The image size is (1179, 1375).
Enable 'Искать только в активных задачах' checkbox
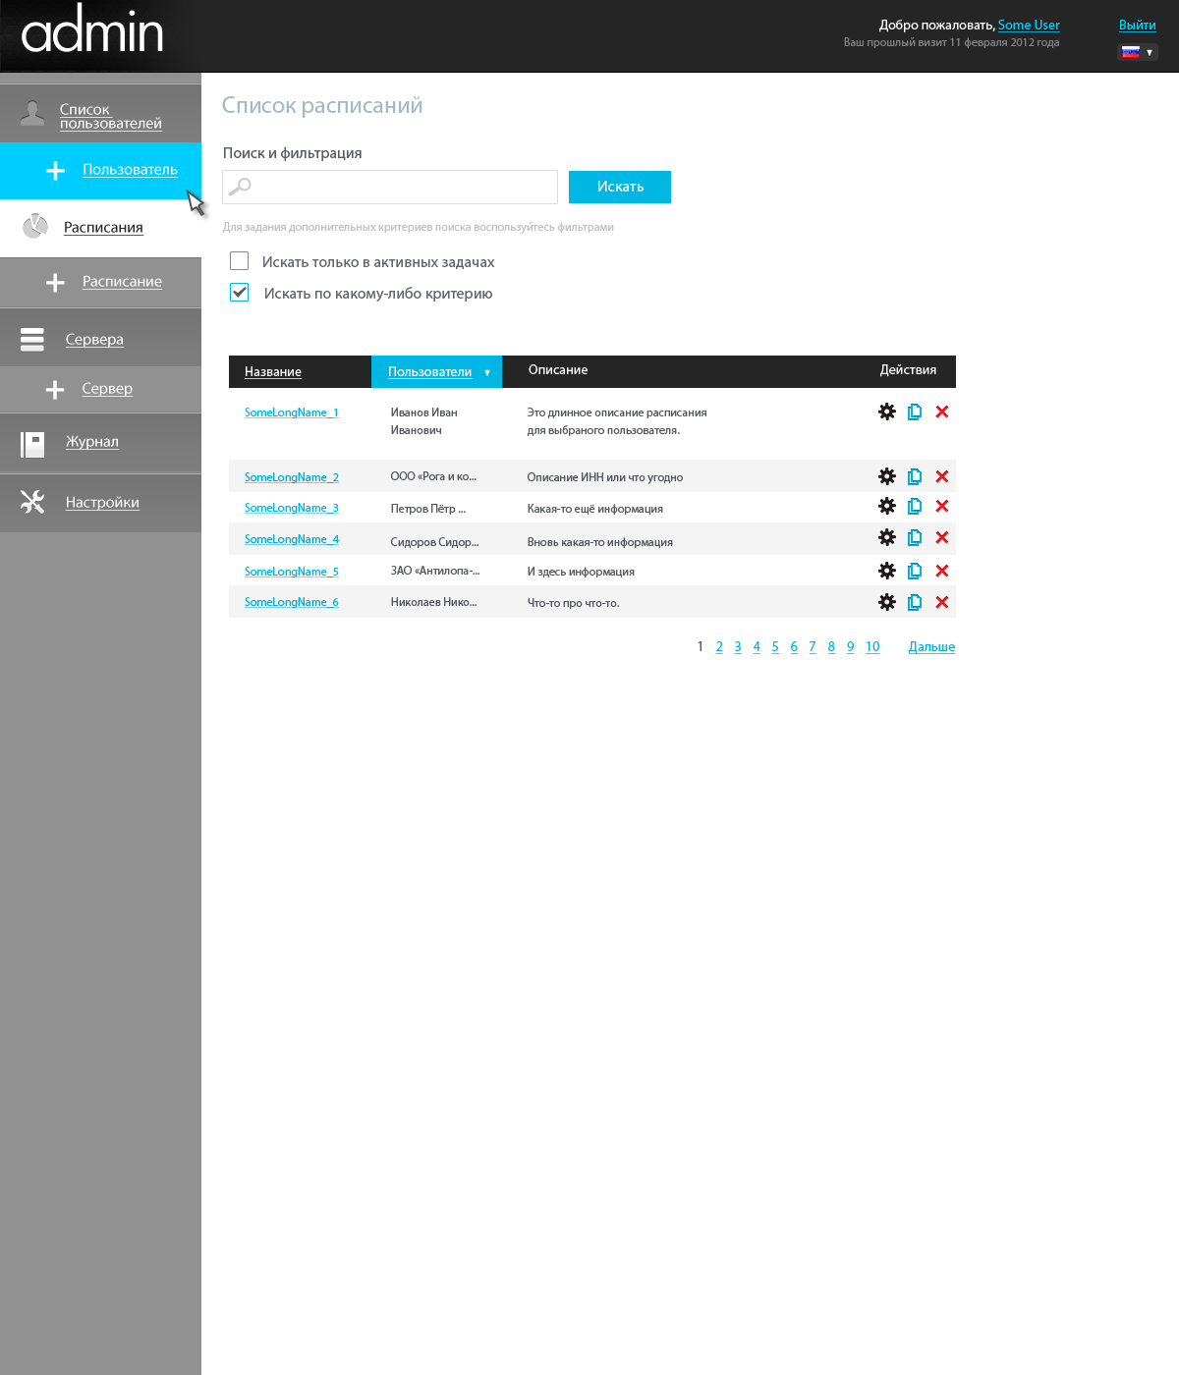point(239,260)
